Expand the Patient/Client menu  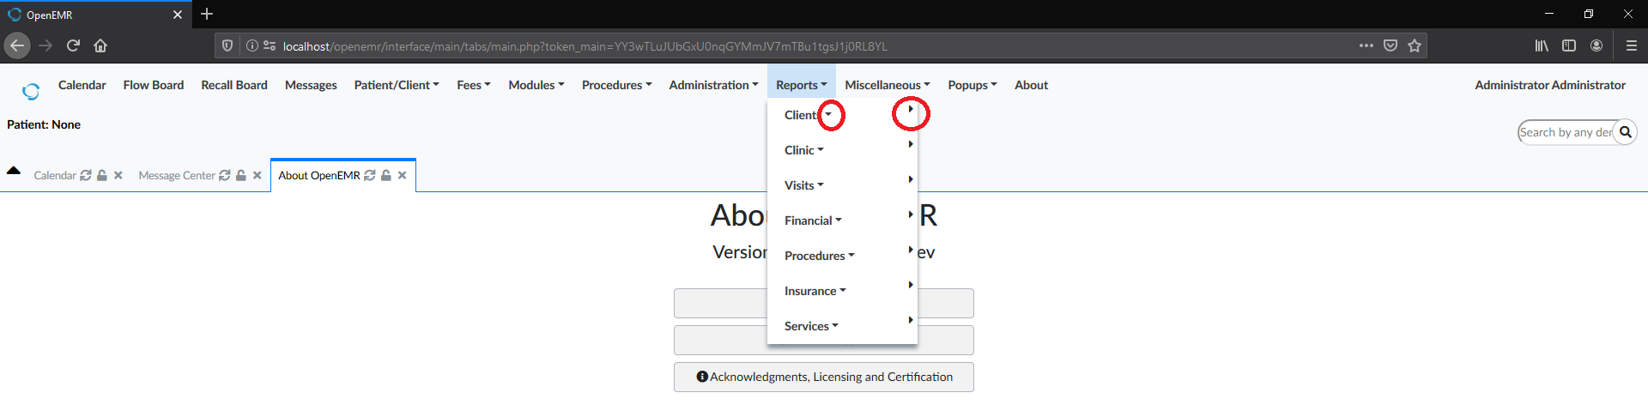[x=397, y=85]
